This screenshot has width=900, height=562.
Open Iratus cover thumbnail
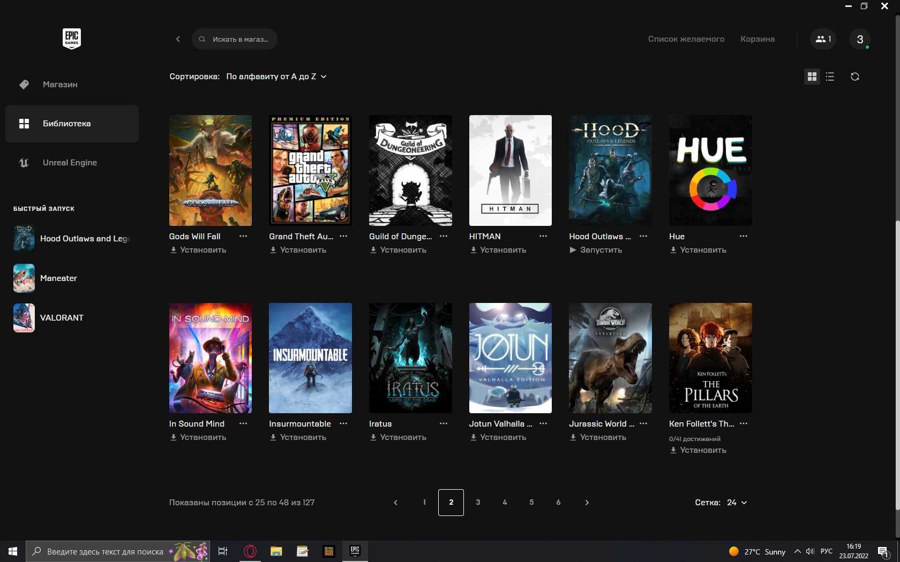click(x=410, y=358)
